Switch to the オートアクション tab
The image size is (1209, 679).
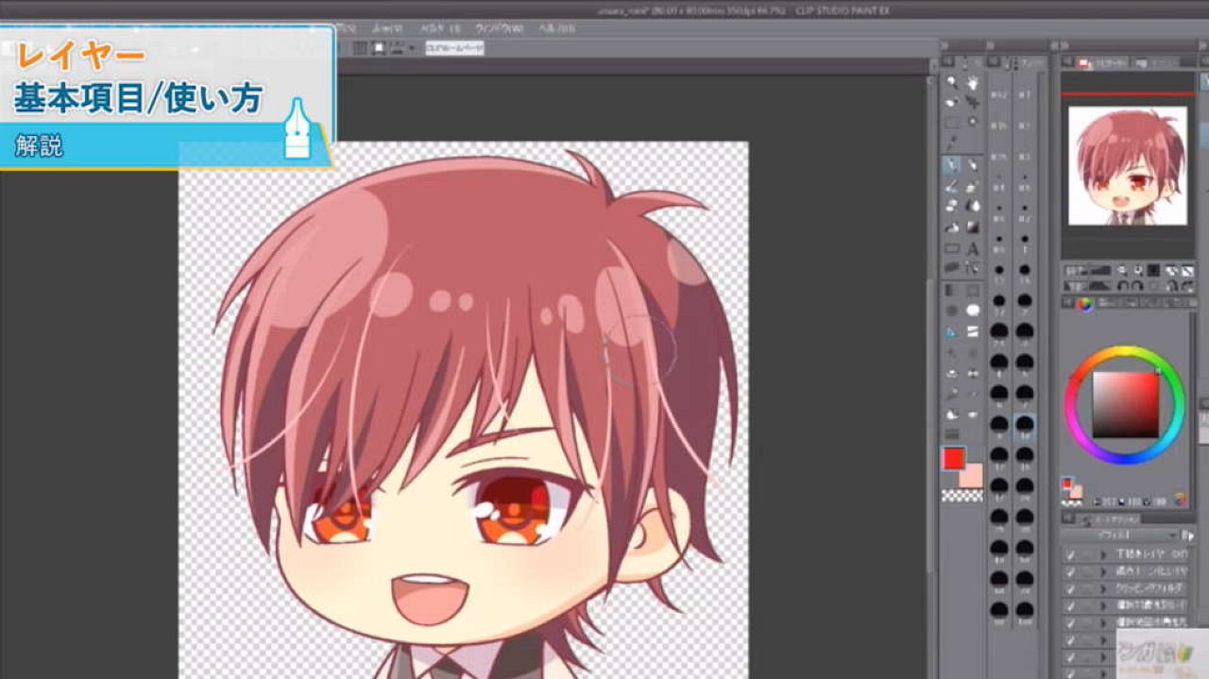1115,519
